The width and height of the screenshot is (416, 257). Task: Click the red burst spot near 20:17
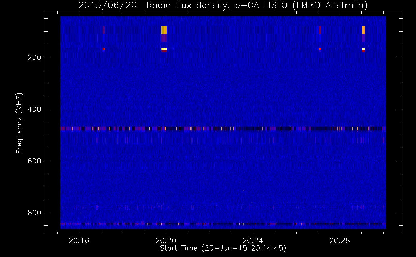tap(104, 49)
